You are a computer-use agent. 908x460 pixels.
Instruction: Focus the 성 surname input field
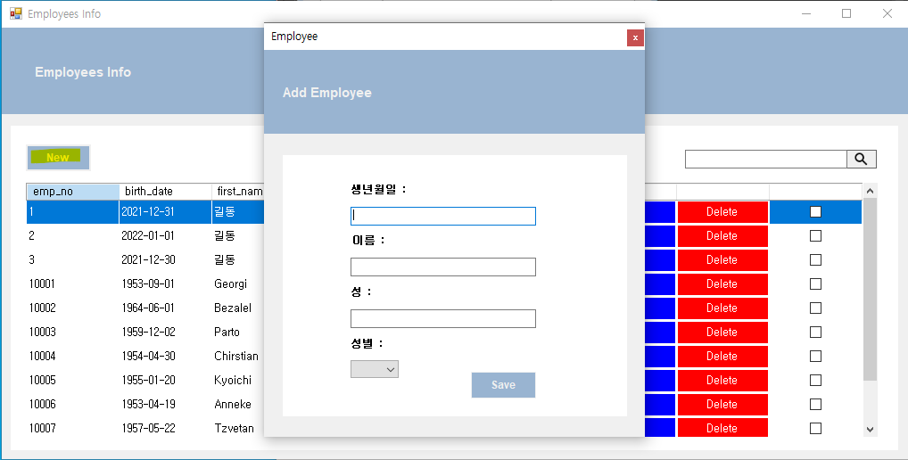(443, 319)
